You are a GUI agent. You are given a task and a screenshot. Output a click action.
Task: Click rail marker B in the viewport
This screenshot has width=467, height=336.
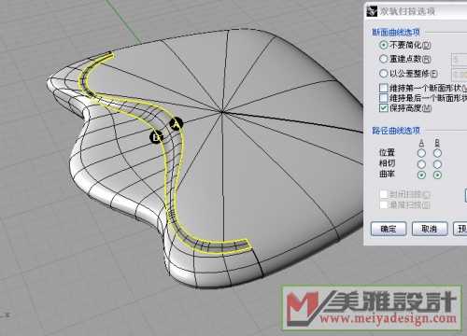pyautogui.click(x=156, y=137)
